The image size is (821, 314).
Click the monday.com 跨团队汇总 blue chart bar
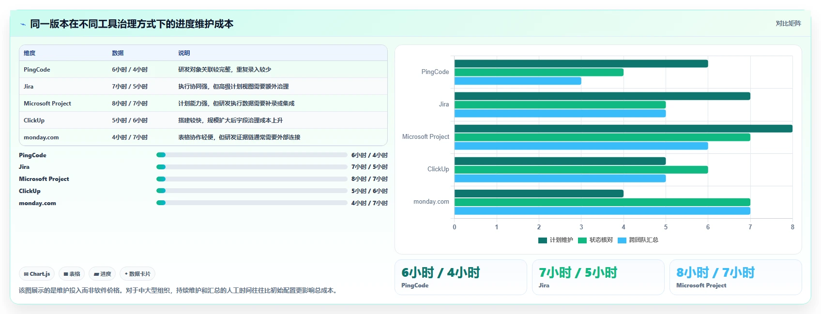coord(602,211)
